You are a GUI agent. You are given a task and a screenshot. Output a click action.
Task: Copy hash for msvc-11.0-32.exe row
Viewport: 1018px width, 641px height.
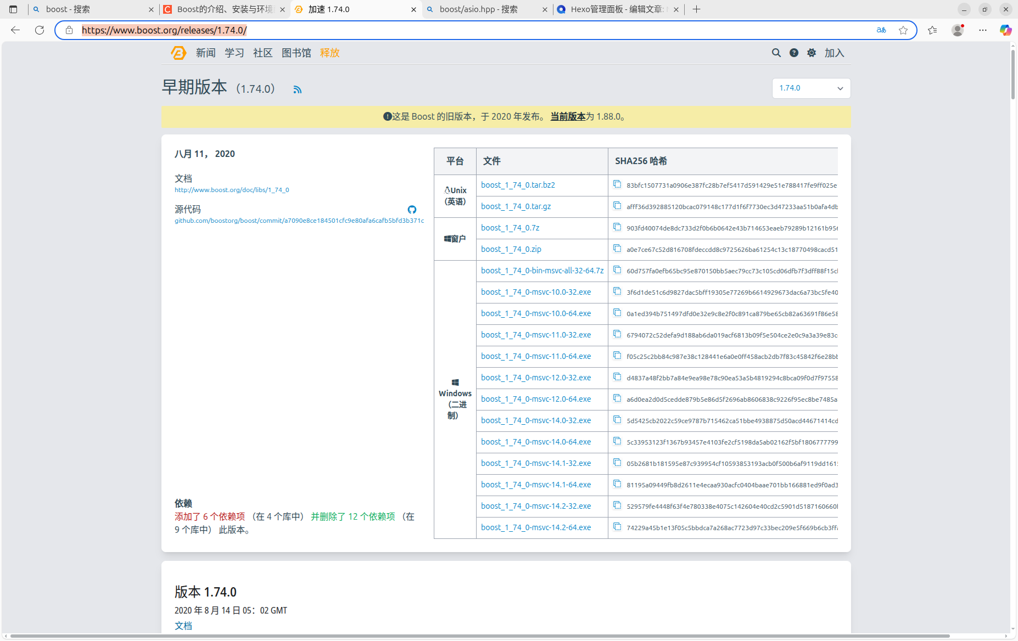point(617,334)
